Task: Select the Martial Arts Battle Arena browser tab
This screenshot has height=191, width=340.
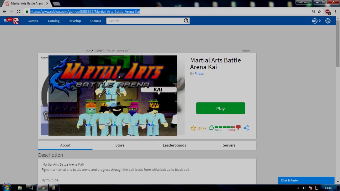Action: [x=27, y=3]
